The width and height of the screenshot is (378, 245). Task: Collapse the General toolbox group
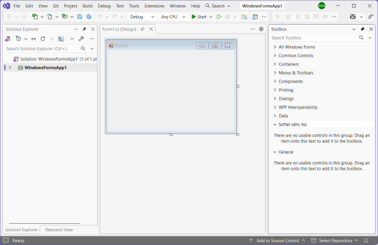tap(275, 152)
